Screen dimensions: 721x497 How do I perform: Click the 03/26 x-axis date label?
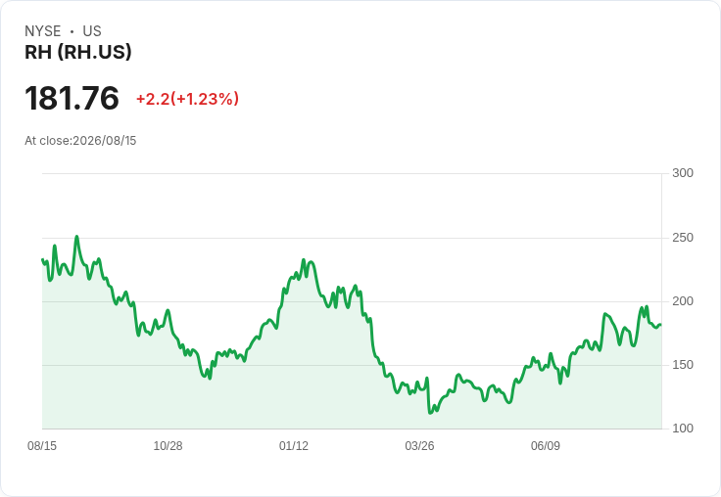tap(419, 445)
